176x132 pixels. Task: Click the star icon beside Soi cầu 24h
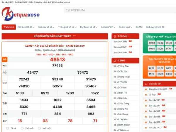coord(146,106)
